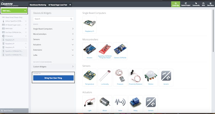Choose Generic under Sensors
Image resolution: width=215 pixels, height=114 pixels.
point(166,78)
